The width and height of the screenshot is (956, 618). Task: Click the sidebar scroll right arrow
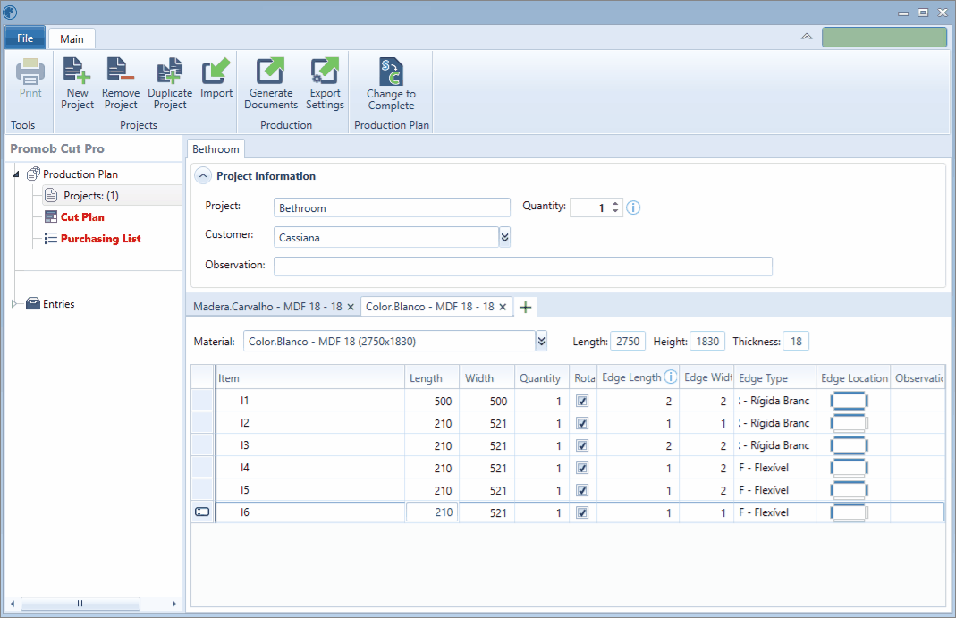(x=173, y=604)
